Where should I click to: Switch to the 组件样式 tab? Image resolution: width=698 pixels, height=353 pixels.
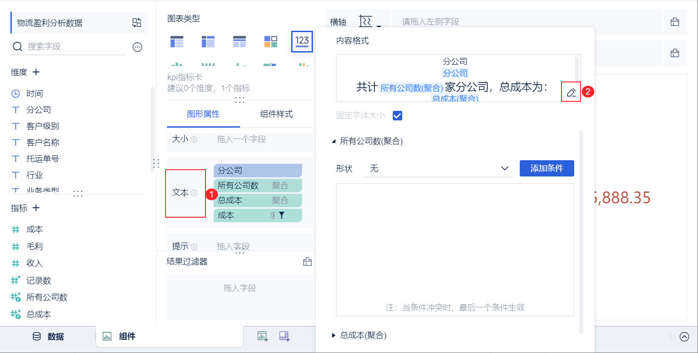[x=276, y=114]
